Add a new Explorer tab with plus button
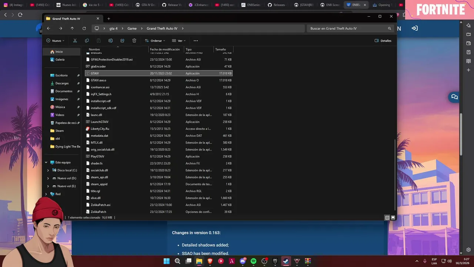The height and width of the screenshot is (267, 474). (x=109, y=19)
